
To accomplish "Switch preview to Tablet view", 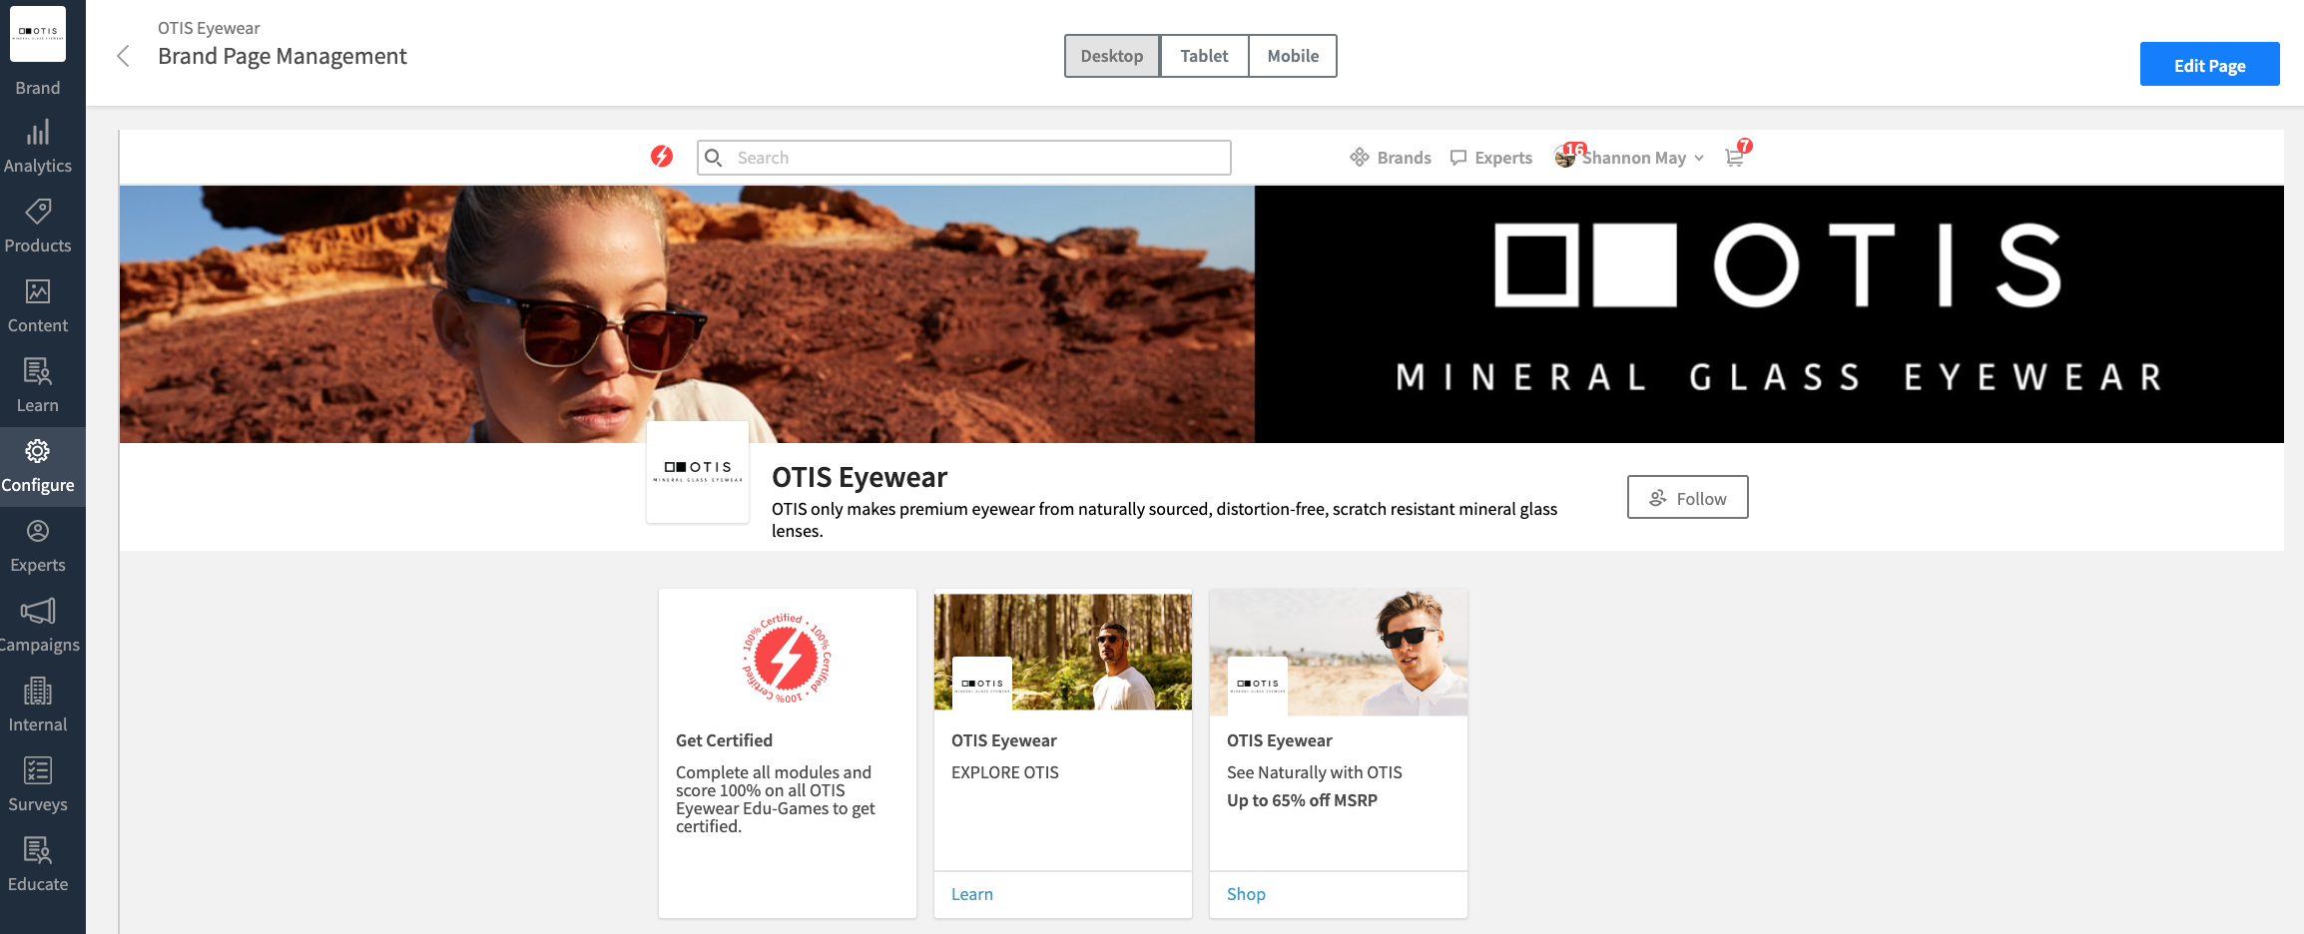I will (1204, 56).
